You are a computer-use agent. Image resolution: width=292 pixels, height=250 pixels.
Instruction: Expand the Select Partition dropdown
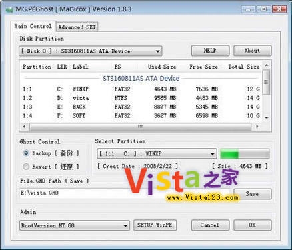pyautogui.click(x=157, y=153)
